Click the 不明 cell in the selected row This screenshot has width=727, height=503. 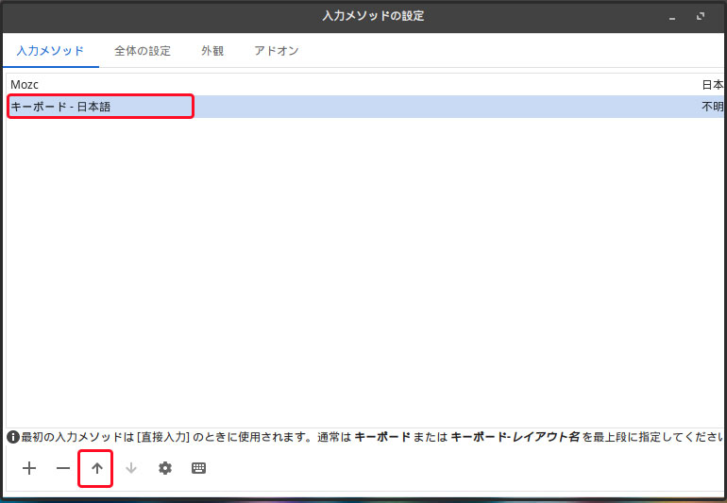point(712,107)
